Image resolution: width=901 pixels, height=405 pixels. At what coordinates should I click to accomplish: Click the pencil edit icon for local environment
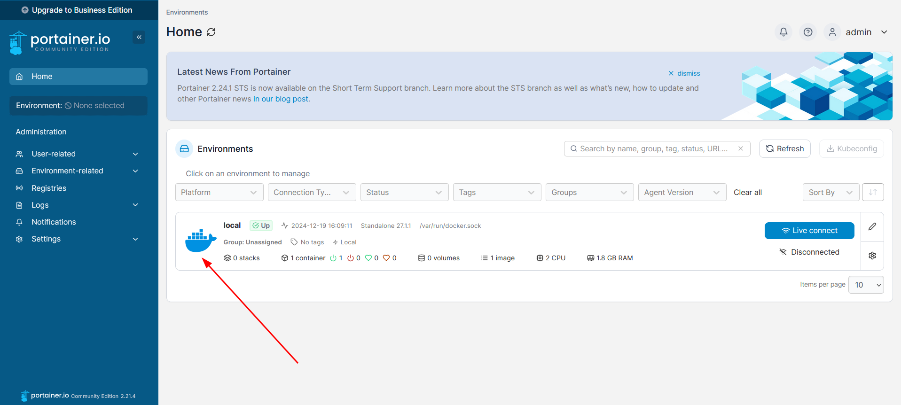(872, 226)
